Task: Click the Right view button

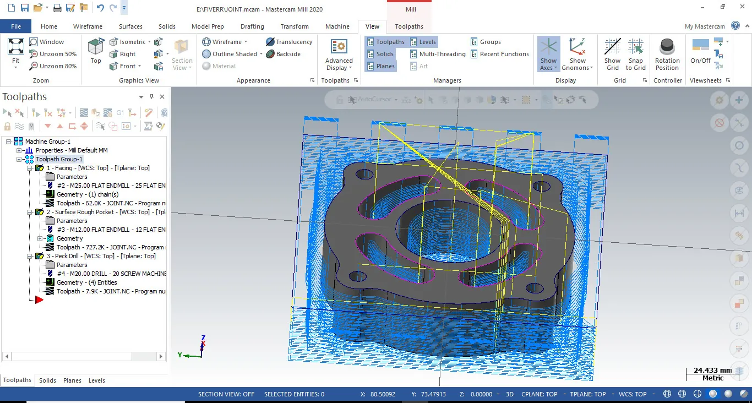Action: pos(122,54)
